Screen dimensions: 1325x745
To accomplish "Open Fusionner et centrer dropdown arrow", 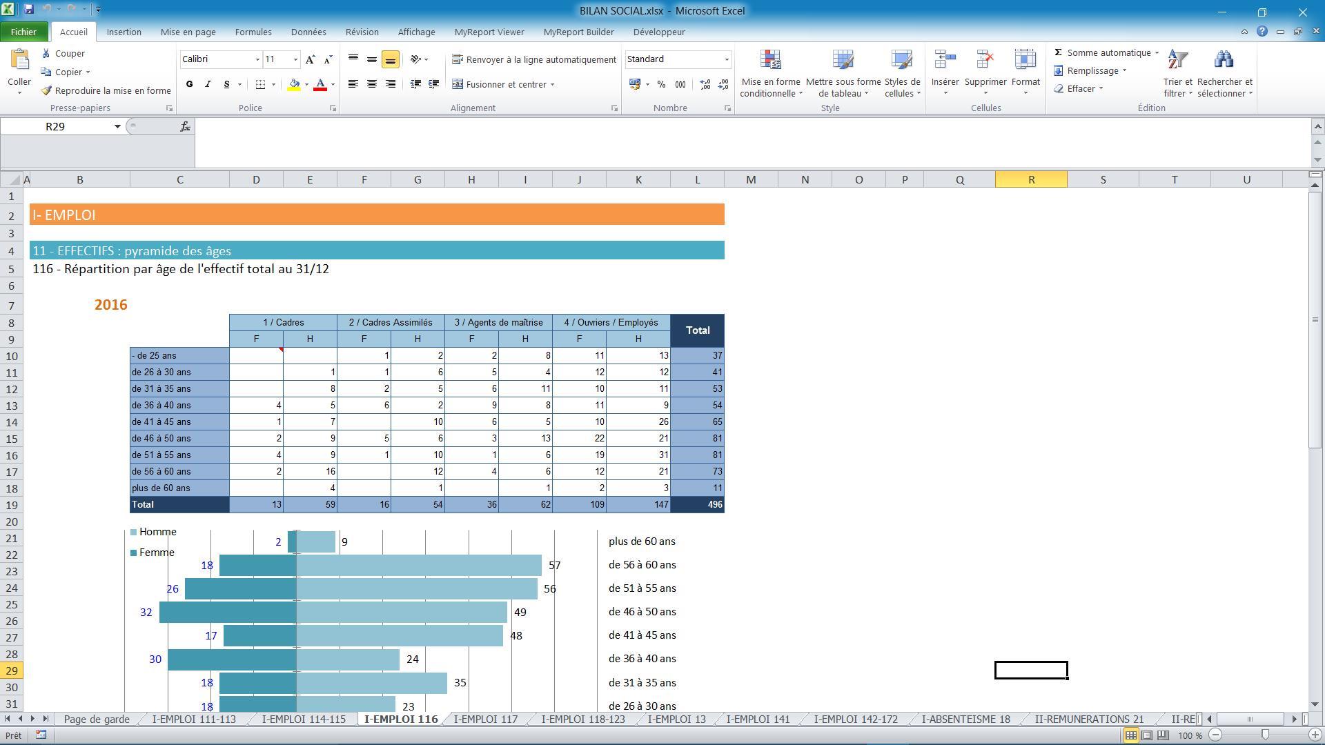I will (x=553, y=84).
